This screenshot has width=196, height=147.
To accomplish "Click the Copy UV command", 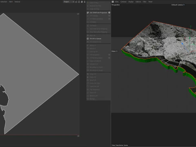I will point(93,74).
